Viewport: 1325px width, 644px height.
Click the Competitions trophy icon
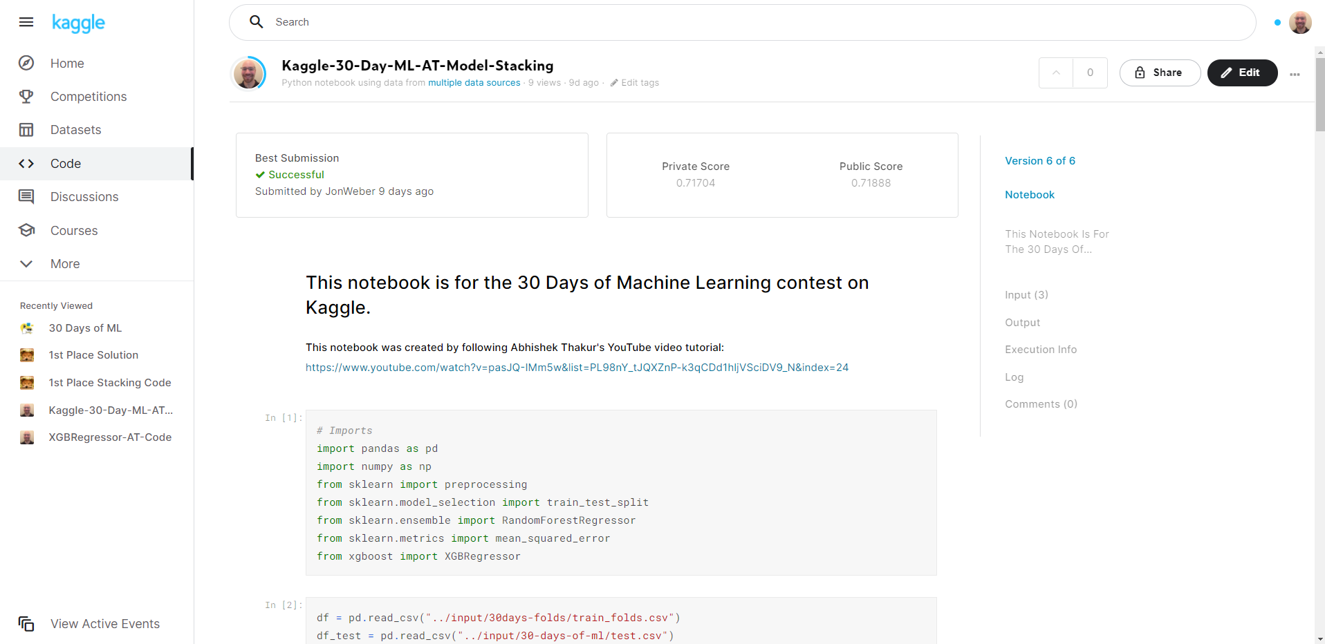(x=26, y=96)
